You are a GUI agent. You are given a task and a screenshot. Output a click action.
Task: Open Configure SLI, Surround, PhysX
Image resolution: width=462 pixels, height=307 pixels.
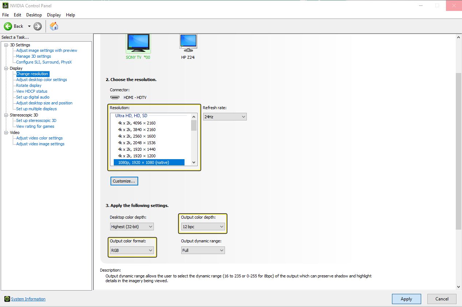click(44, 62)
